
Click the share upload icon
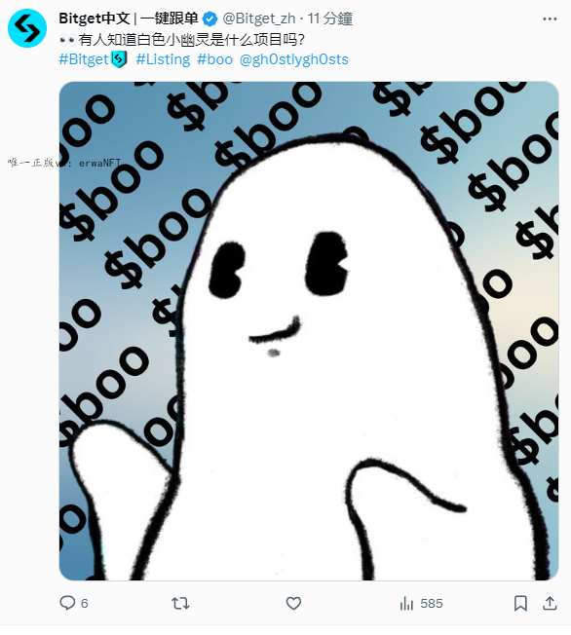[550, 604]
